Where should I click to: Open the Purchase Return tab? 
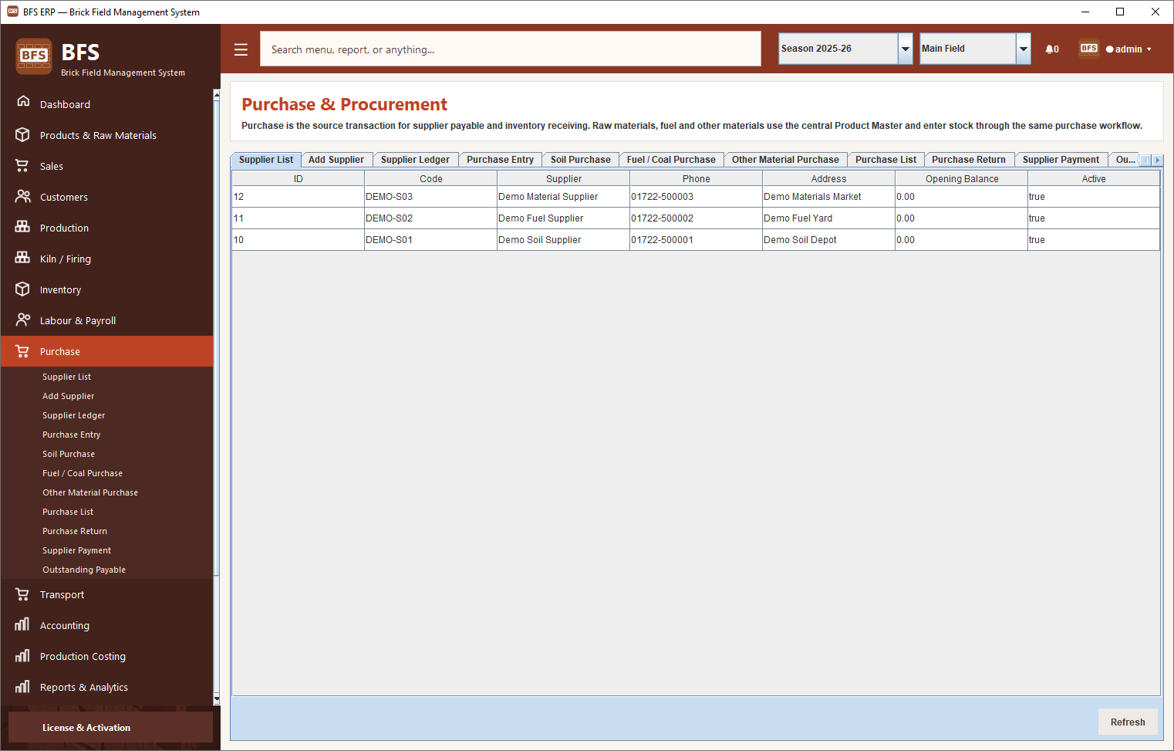pyautogui.click(x=969, y=160)
